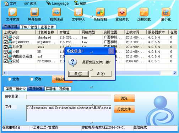Image resolution: width=179 pixels, height=133 pixels.
Task: Sort by 上线名称 column header
Action: tap(19, 32)
